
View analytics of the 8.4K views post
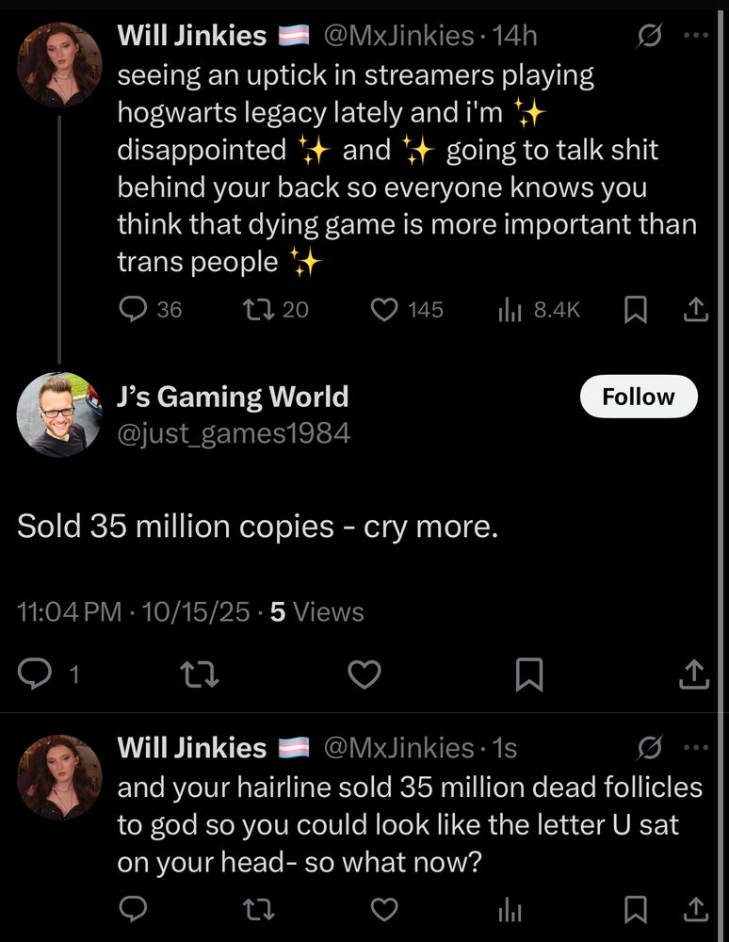coord(510,309)
